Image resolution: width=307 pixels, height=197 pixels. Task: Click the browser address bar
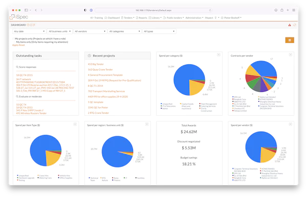(x=153, y=10)
